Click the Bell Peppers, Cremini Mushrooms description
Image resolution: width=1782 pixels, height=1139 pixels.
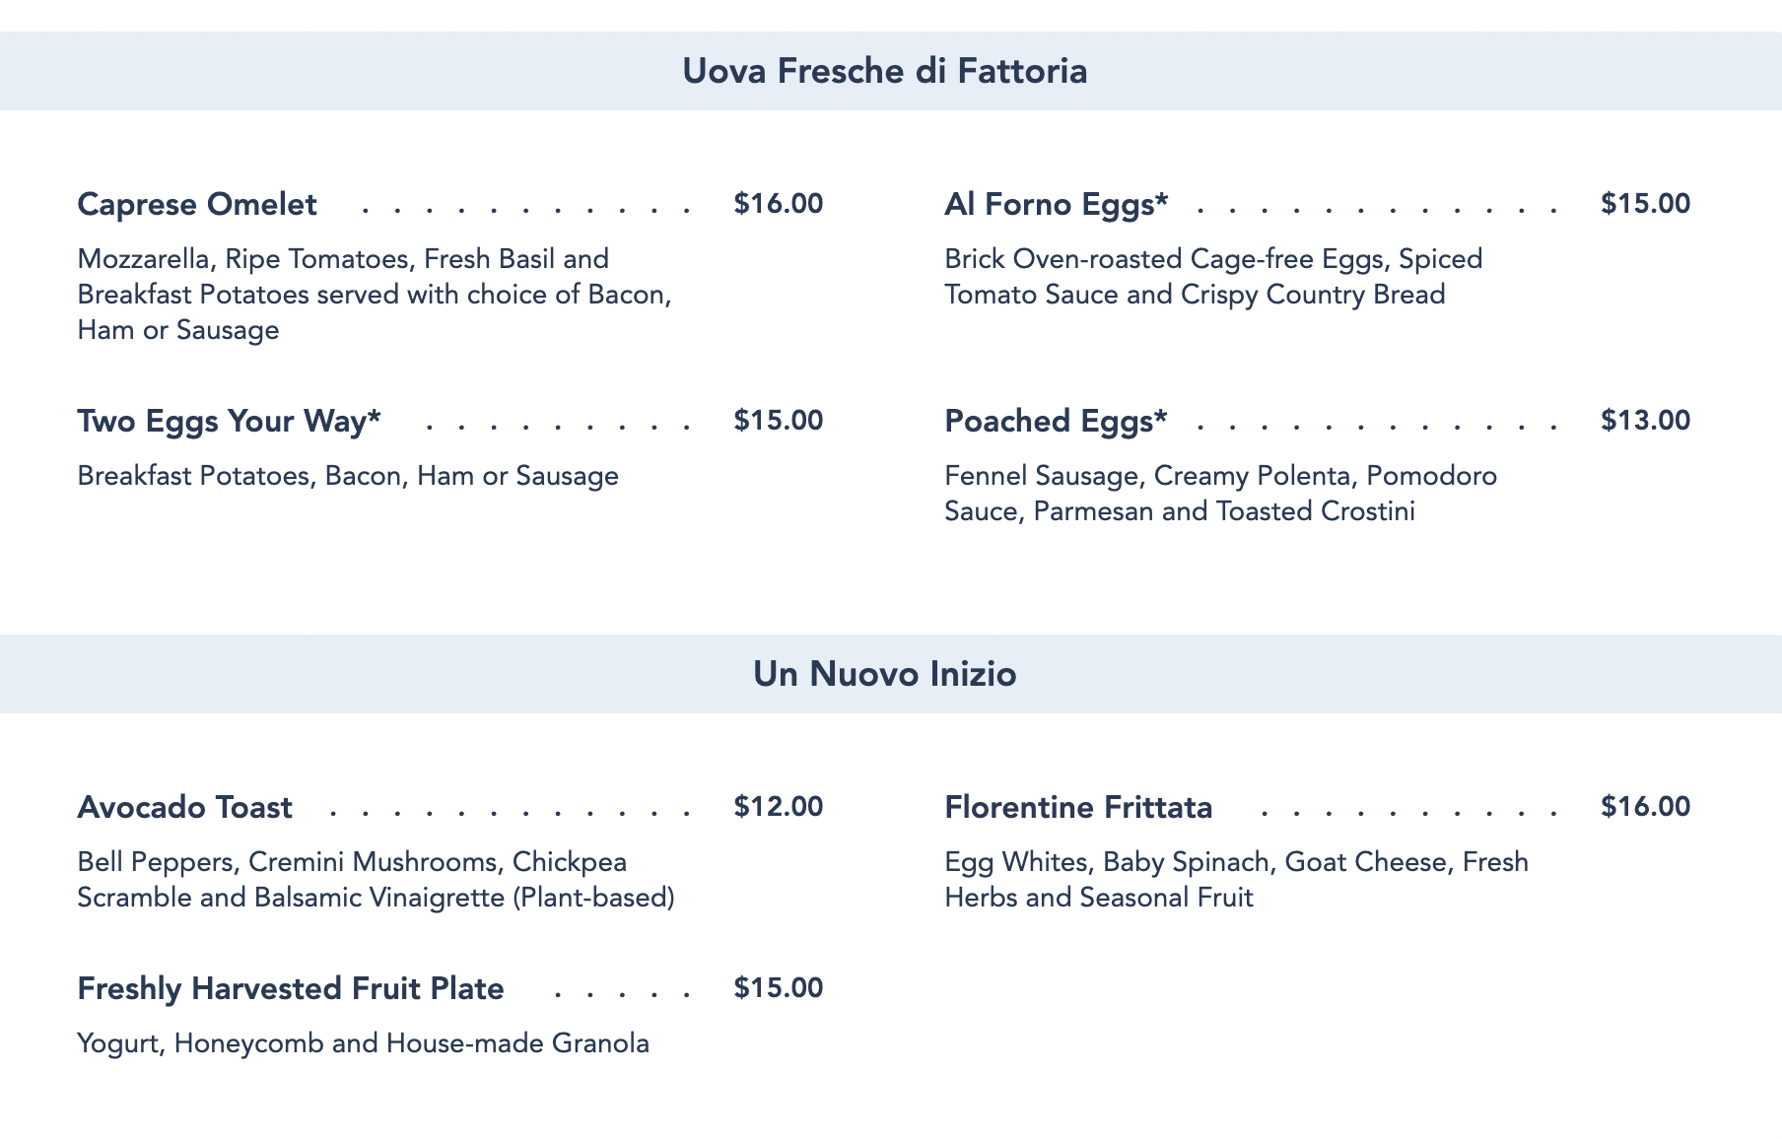(376, 880)
